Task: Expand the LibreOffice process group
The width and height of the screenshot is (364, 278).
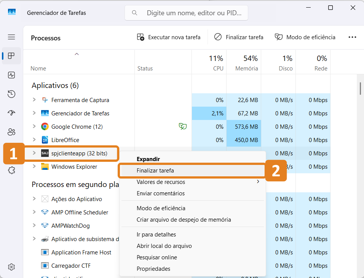Action: pyautogui.click(x=34, y=140)
